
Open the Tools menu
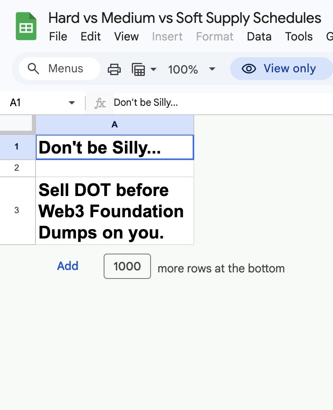tap(299, 36)
